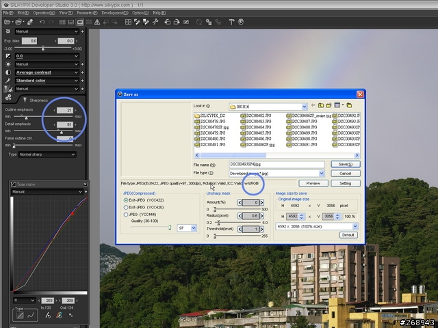Select file DSC00478.JPG in list
This screenshot has height=328, width=438.
[x=210, y=122]
